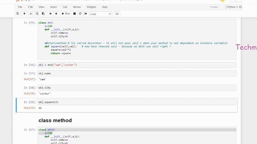Click the Out[58] prompt label

click(x=30, y=94)
